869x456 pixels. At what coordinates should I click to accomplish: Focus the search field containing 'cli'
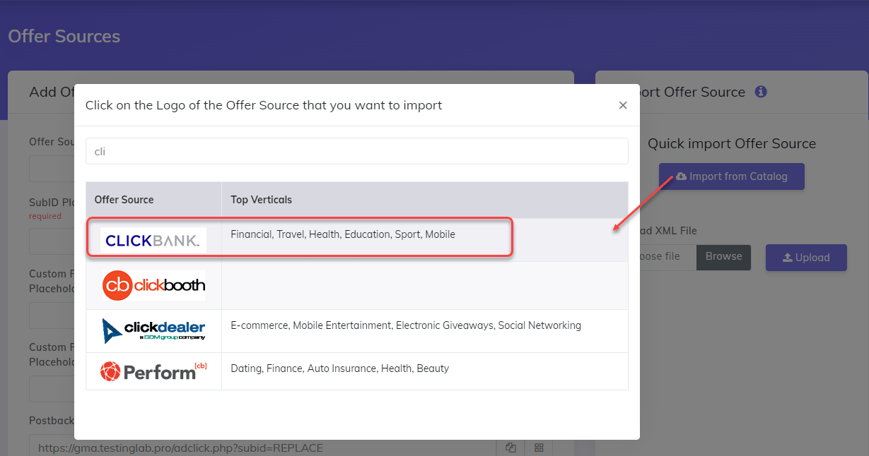coord(357,151)
